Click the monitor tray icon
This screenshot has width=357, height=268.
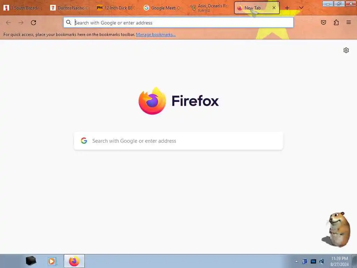click(313, 261)
